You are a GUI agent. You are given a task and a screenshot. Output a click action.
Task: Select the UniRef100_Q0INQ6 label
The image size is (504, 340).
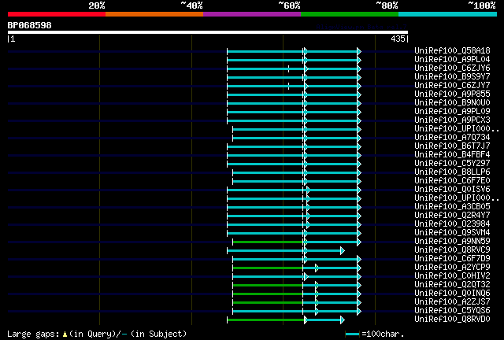[452, 294]
